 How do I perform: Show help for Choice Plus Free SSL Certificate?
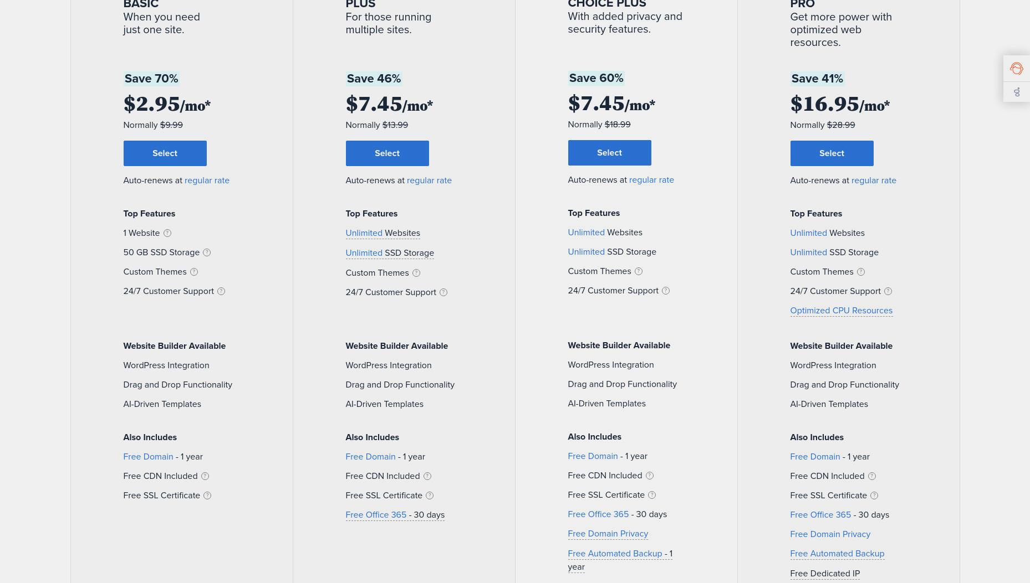click(x=652, y=495)
